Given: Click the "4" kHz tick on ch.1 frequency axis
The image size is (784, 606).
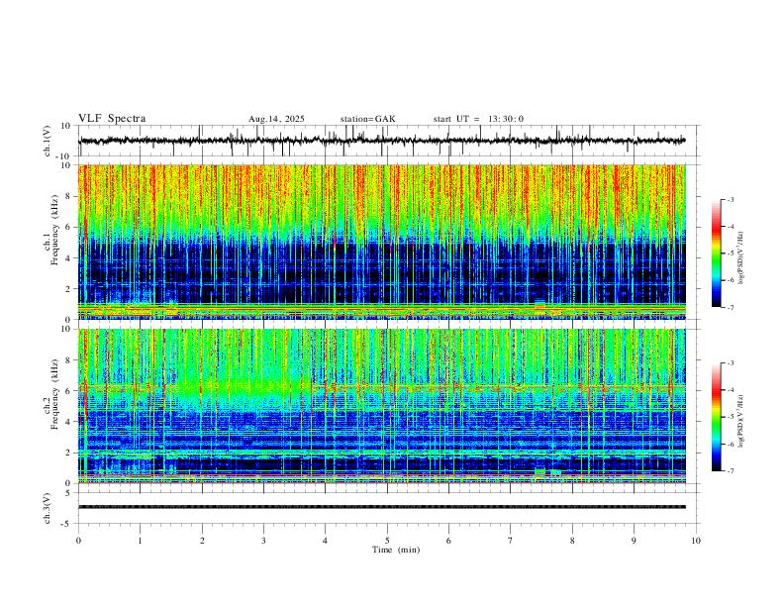Looking at the screenshot, I should point(70,258).
